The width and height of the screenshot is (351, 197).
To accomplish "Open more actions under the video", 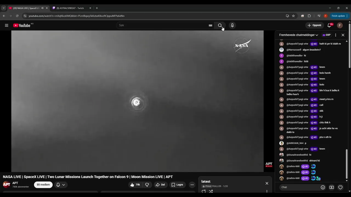I will [x=192, y=185].
